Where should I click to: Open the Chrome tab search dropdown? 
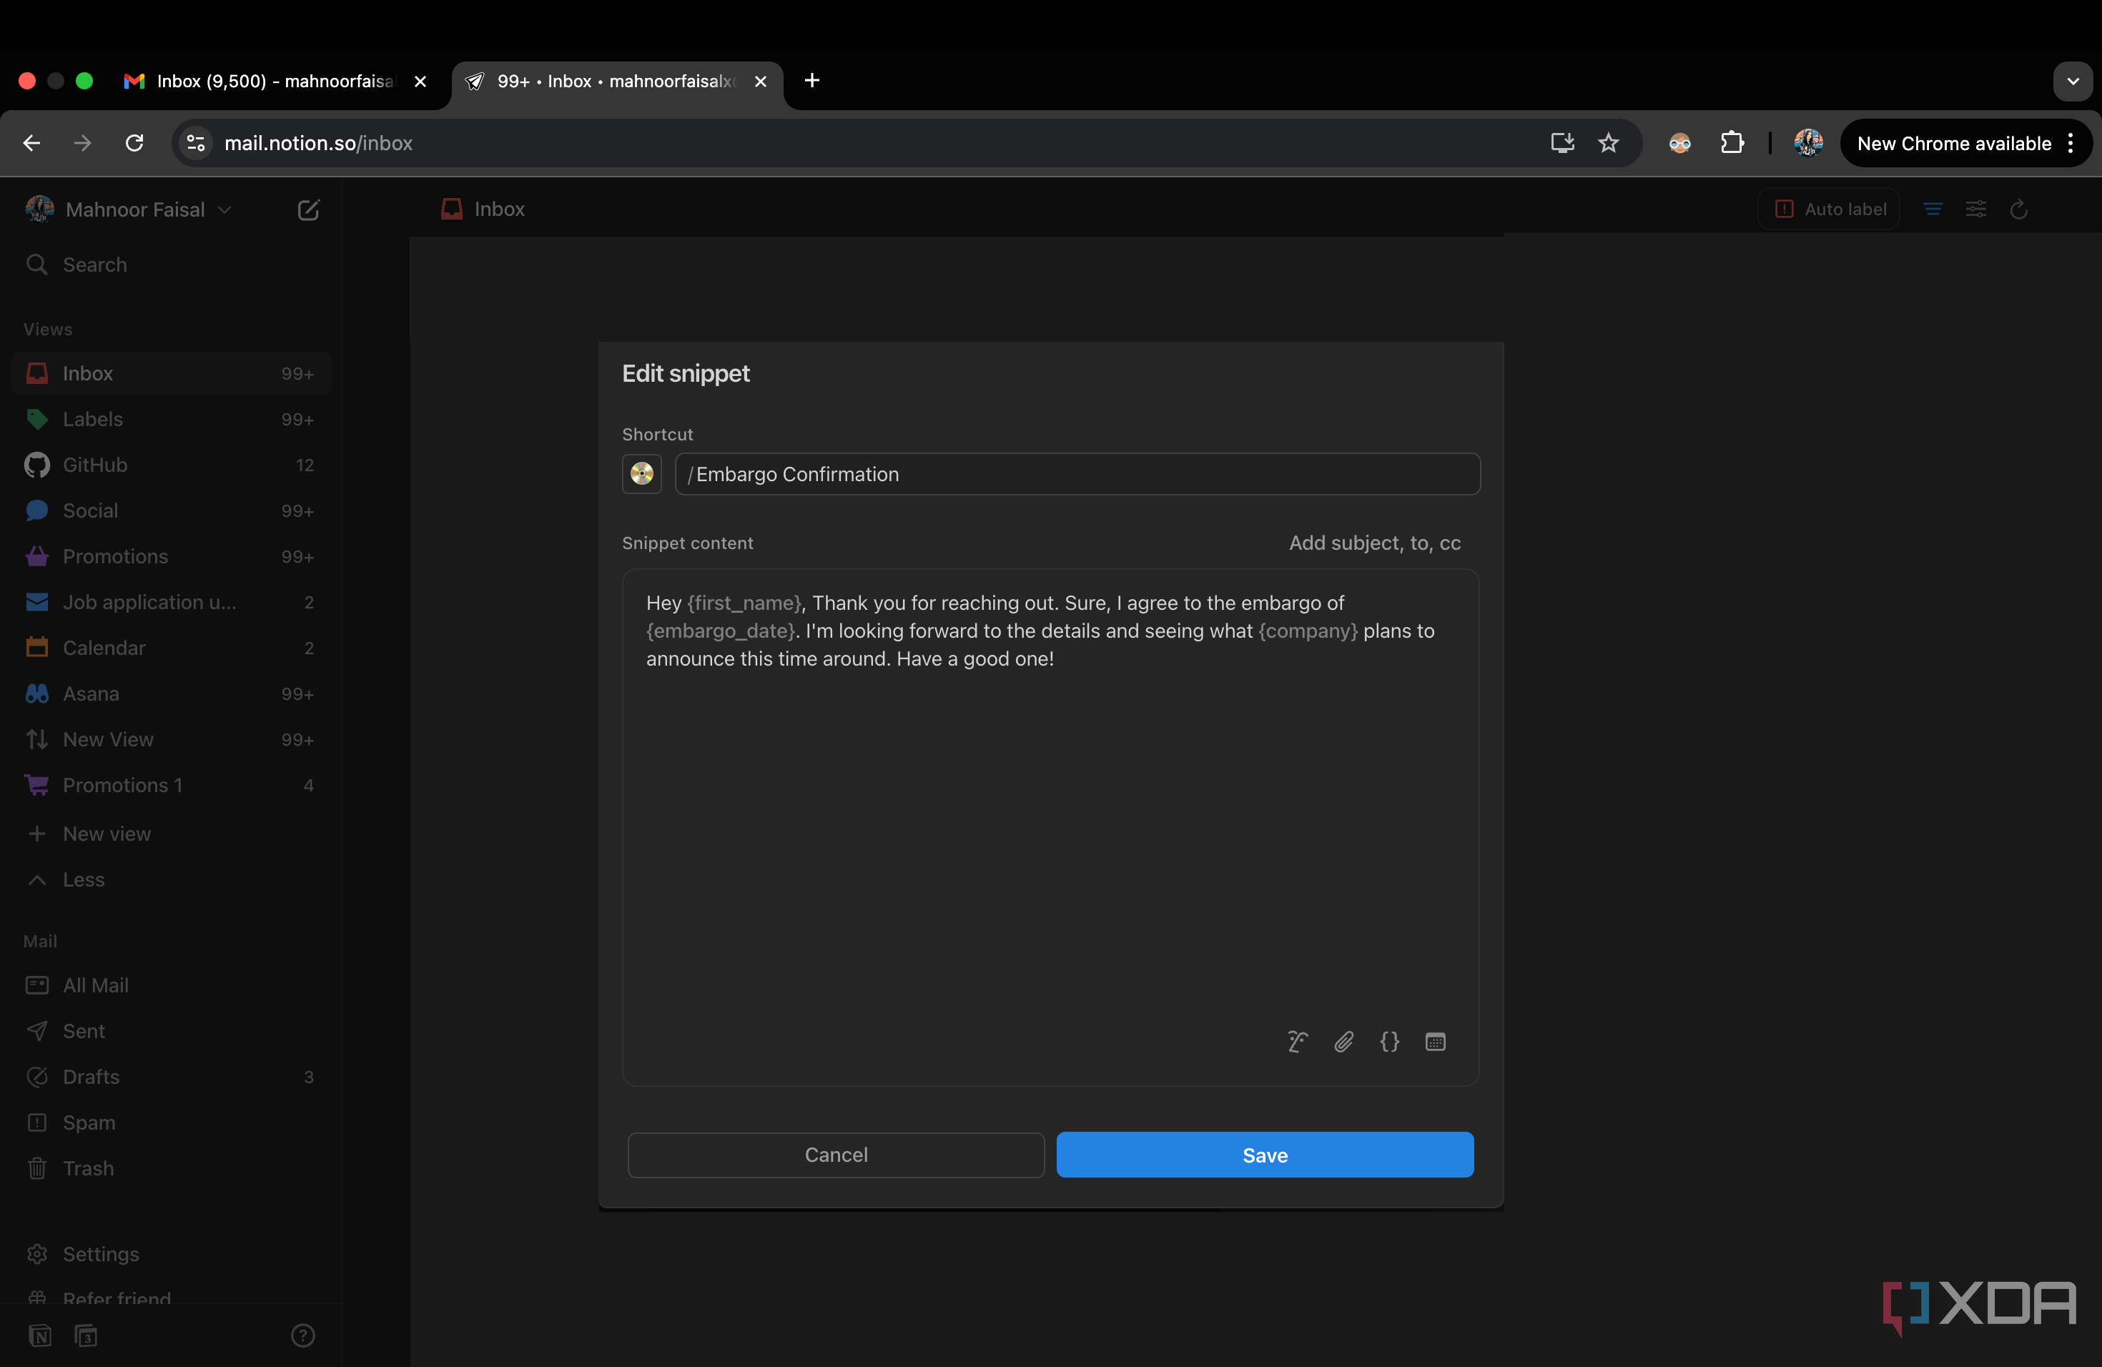(x=2072, y=82)
